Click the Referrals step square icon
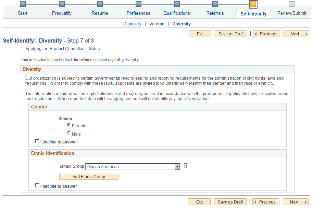 click(215, 4)
